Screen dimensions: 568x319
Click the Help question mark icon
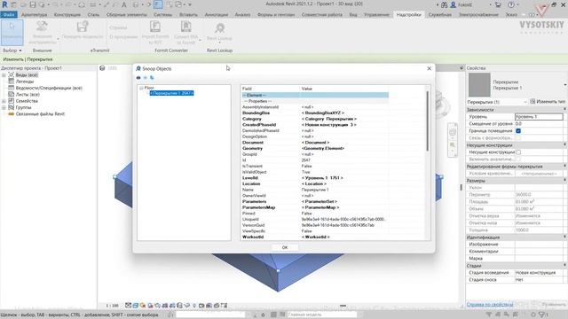click(511, 4)
